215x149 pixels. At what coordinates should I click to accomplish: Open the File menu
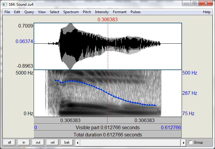pyautogui.click(x=7, y=12)
